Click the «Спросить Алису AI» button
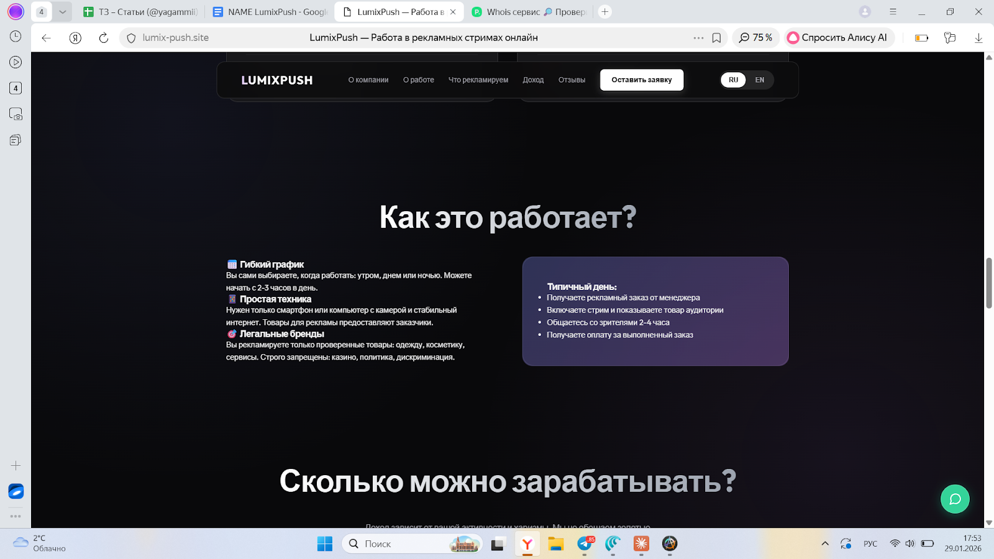Screen dimensions: 994x559 839,38
